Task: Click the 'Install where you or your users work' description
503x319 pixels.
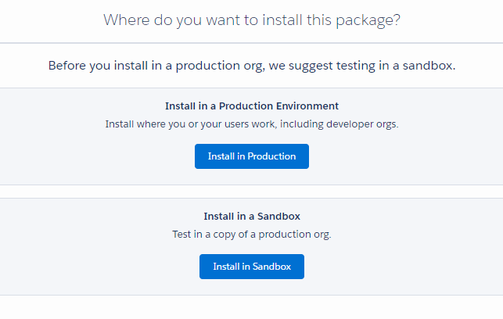Action: [x=252, y=124]
